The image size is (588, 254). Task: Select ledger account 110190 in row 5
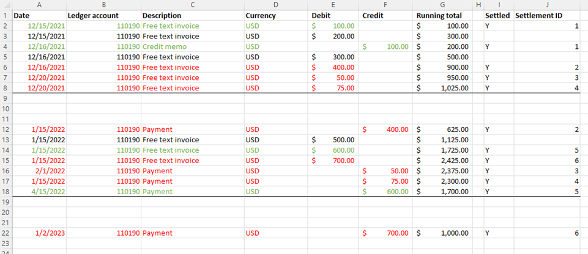pos(104,57)
